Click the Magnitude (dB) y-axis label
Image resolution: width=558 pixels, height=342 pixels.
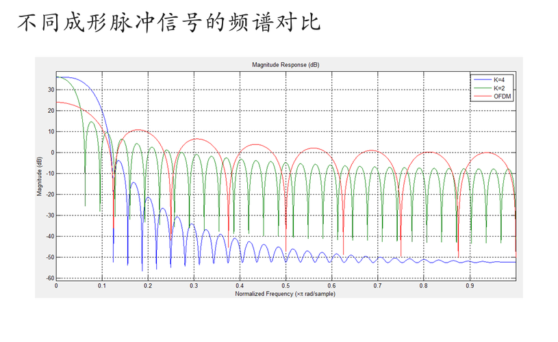click(40, 177)
